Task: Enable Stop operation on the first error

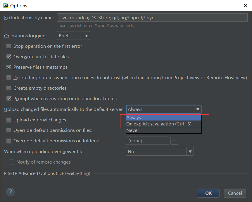Action: click(9, 46)
